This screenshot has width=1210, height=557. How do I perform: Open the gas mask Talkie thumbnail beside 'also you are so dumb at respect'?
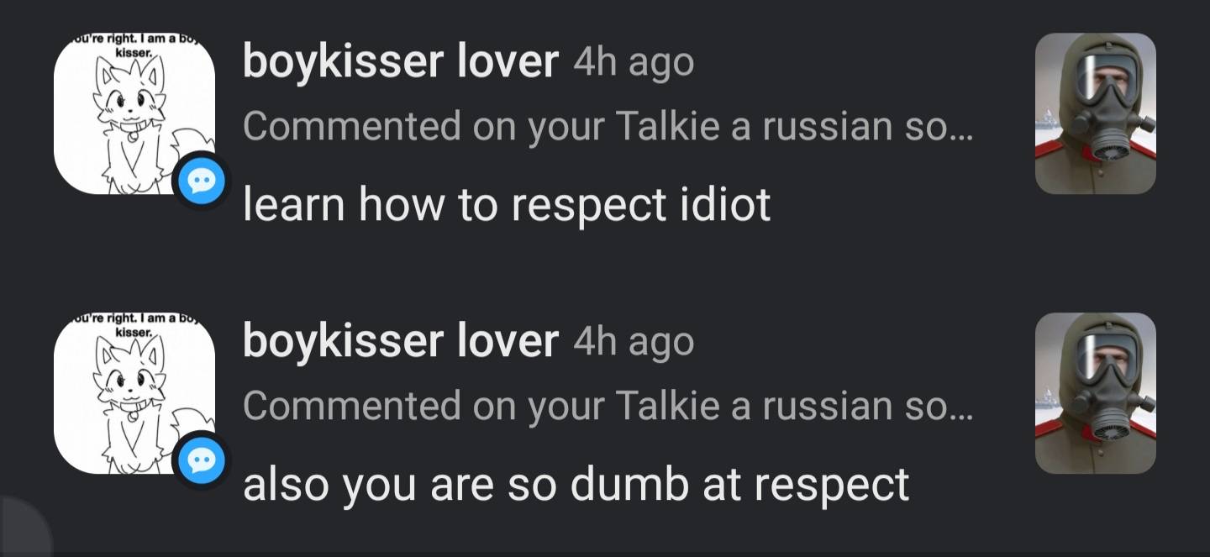point(1095,393)
